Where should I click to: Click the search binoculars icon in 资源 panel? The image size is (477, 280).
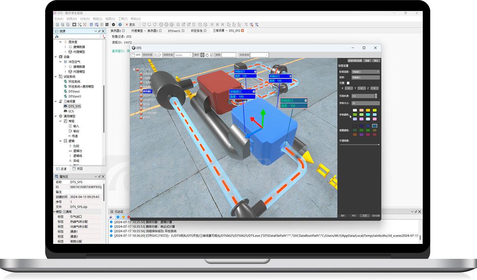point(57,36)
